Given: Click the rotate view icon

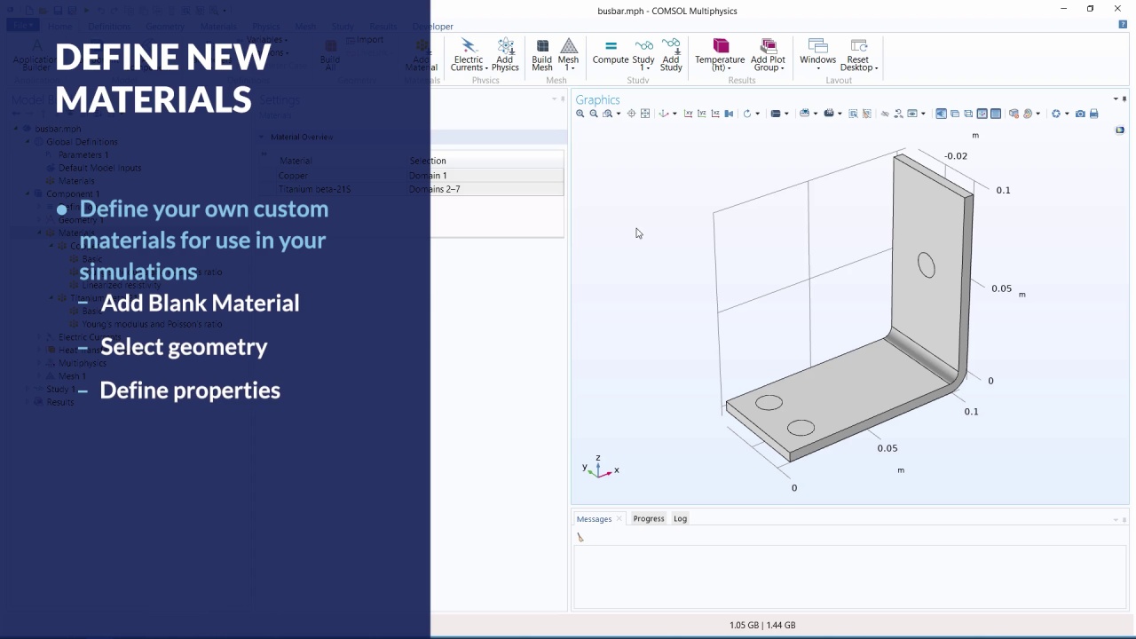Looking at the screenshot, I should point(746,114).
